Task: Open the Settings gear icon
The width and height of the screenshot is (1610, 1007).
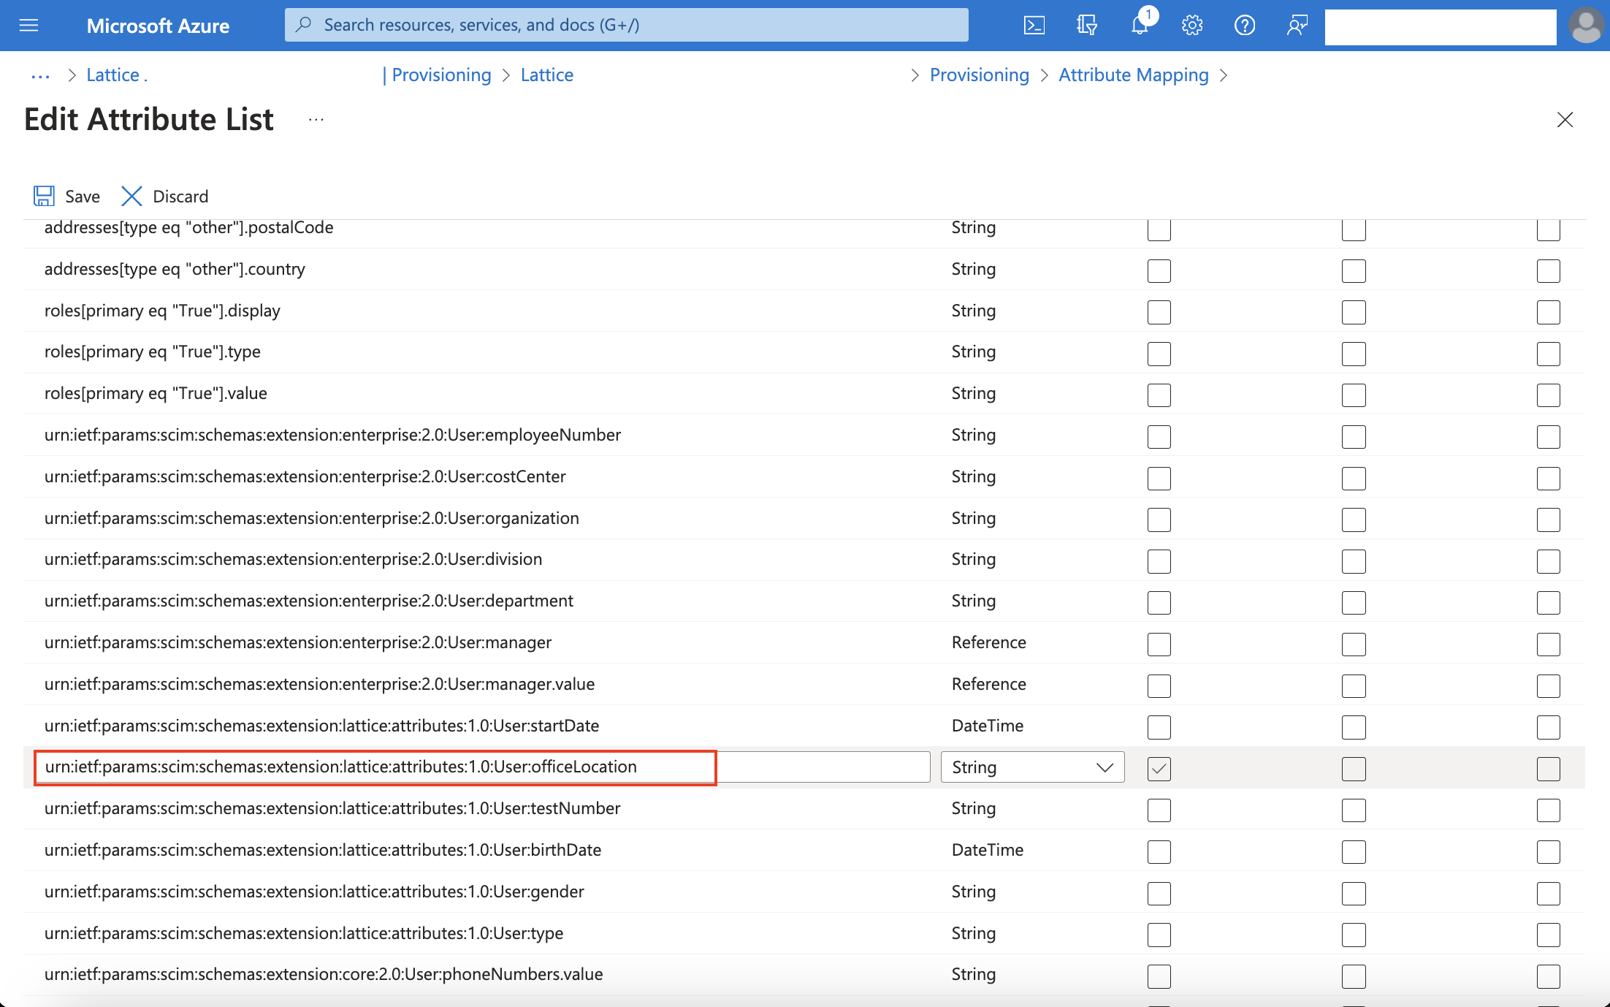Action: 1192,26
